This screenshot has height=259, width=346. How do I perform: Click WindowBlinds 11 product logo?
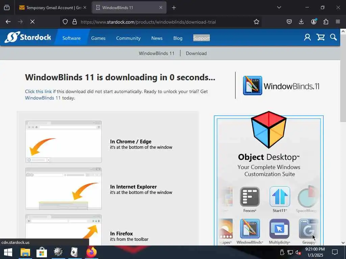coord(281,86)
